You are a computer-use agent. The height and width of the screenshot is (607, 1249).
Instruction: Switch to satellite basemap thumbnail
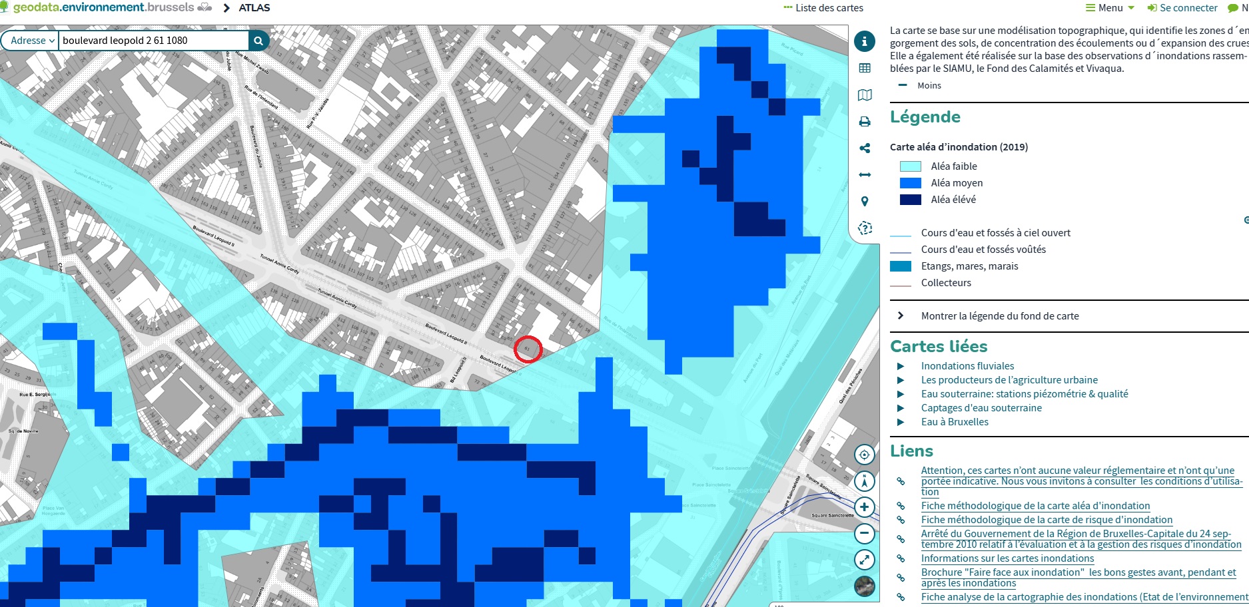(864, 586)
